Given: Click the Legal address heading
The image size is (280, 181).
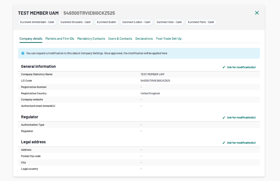Looking at the screenshot, I should pyautogui.click(x=33, y=142).
